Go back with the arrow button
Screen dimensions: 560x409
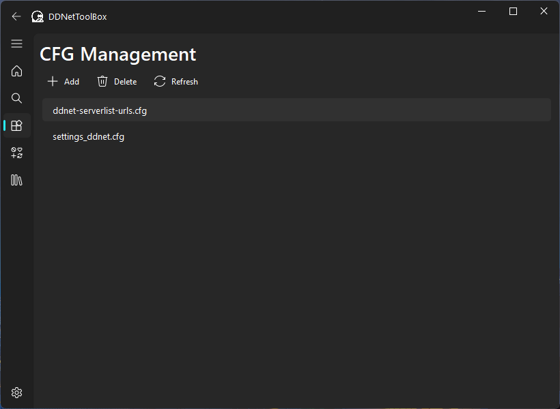pos(16,16)
